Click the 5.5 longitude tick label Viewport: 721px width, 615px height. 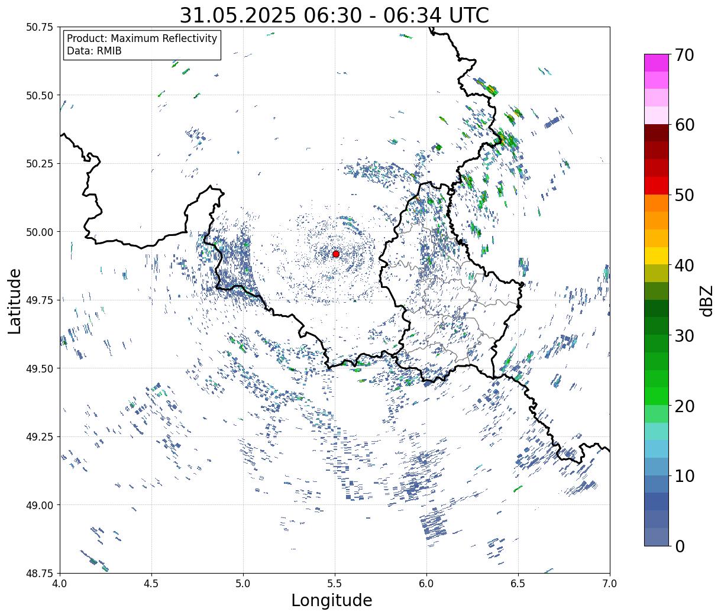click(335, 584)
